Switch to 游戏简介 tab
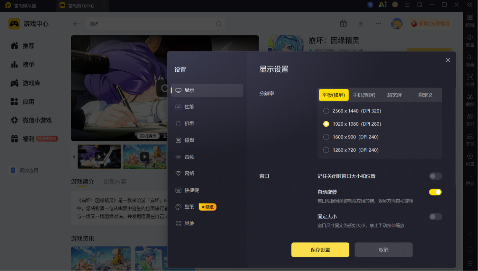 click(83, 182)
